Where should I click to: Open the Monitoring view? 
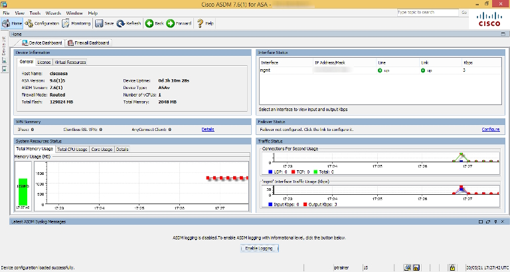(76, 23)
